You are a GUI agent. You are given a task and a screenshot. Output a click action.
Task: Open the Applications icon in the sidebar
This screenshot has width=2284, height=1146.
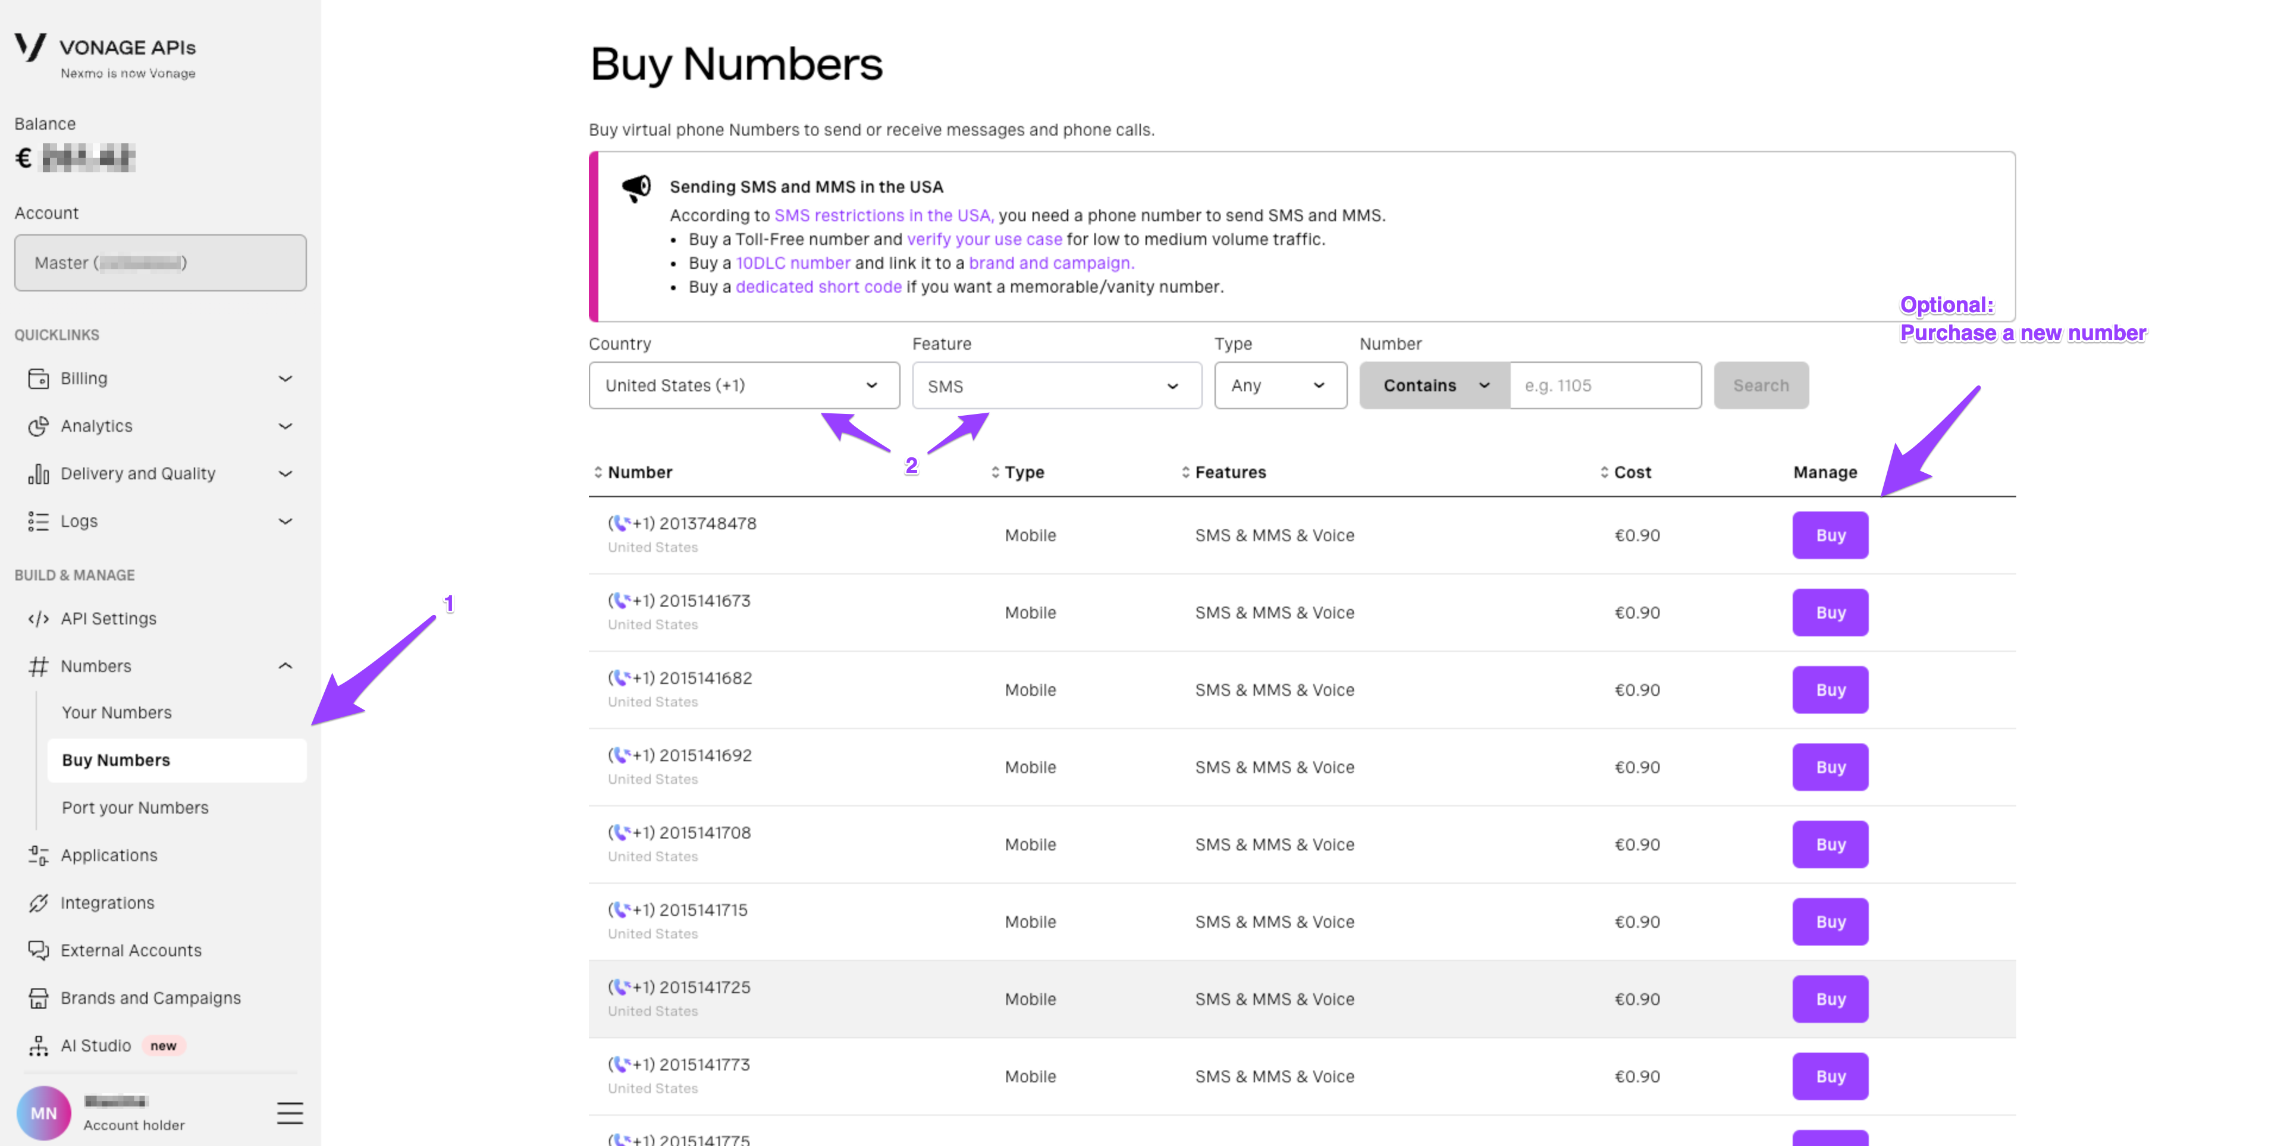coord(38,855)
